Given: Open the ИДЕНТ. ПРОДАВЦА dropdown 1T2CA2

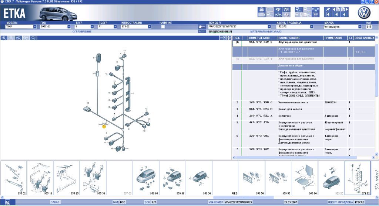Looking at the screenshot, I should (312, 27).
